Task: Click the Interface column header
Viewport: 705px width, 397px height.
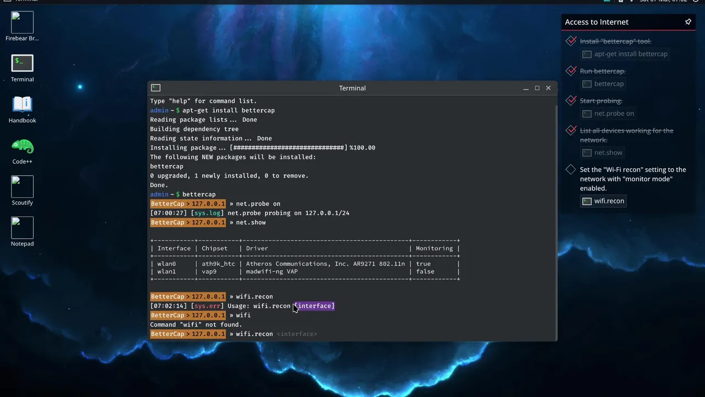Action: pos(174,249)
